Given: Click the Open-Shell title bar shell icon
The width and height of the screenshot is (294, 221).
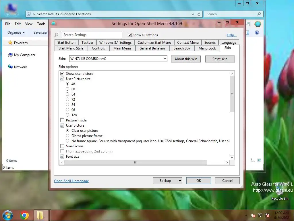Looking at the screenshot, I should click(x=53, y=24).
